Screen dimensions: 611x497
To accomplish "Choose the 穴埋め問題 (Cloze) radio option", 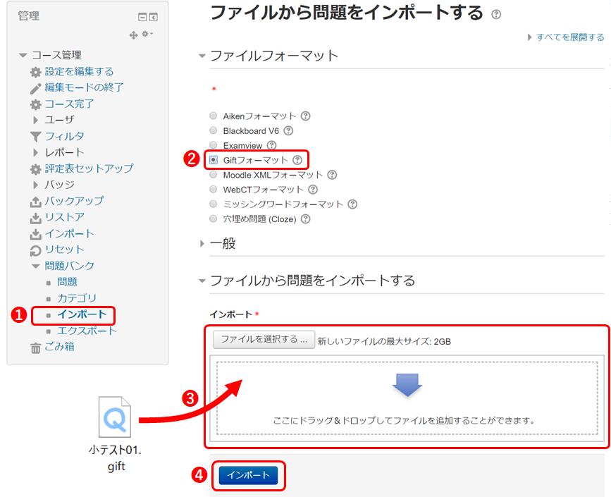I will [x=214, y=219].
